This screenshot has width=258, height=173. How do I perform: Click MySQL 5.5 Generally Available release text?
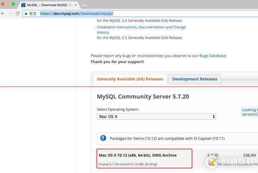click(x=139, y=38)
